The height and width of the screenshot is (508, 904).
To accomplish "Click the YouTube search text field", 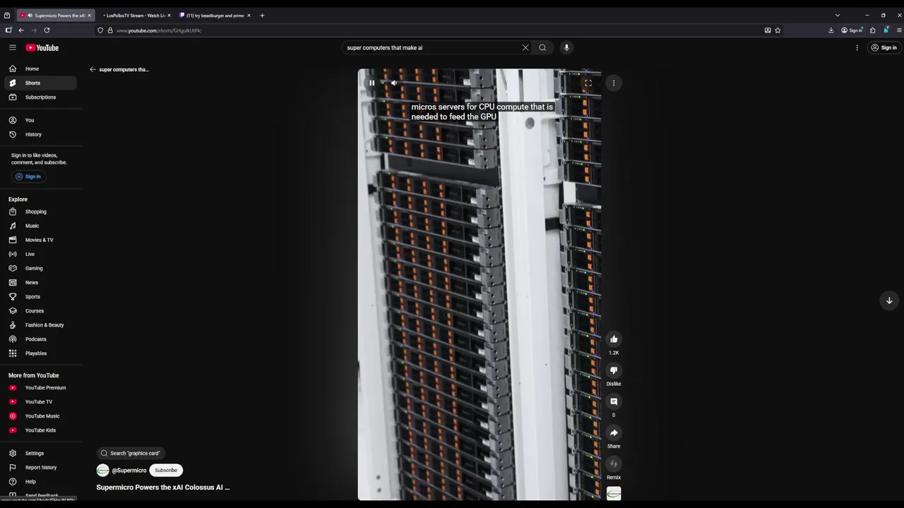I will [432, 47].
